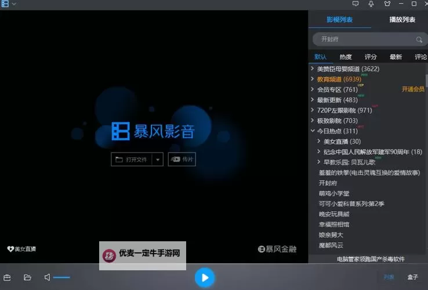Viewport: 428px width, 290px height.
Task: Click the search magnifier icon
Action: click(x=419, y=39)
